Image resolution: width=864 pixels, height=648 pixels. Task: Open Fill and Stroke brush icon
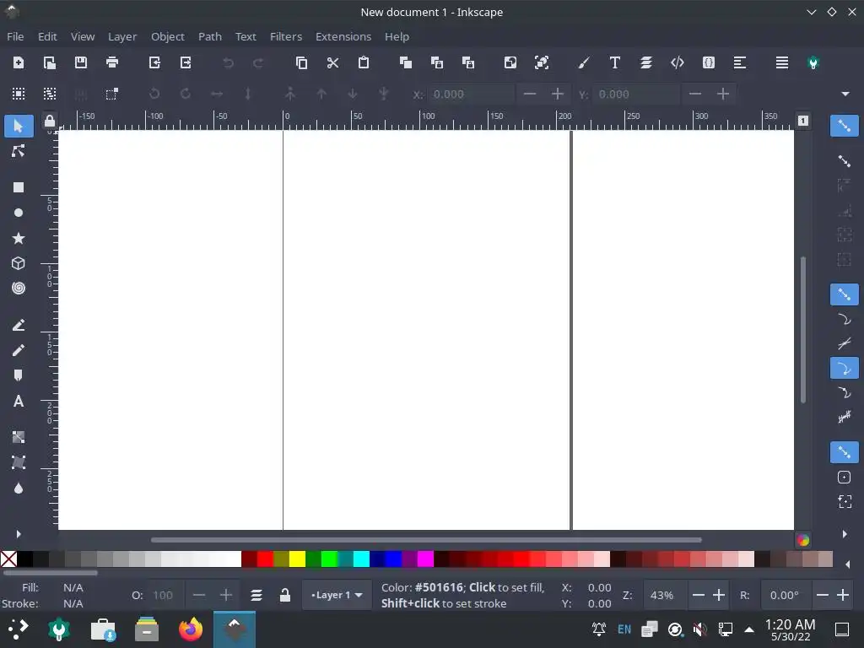(x=584, y=62)
